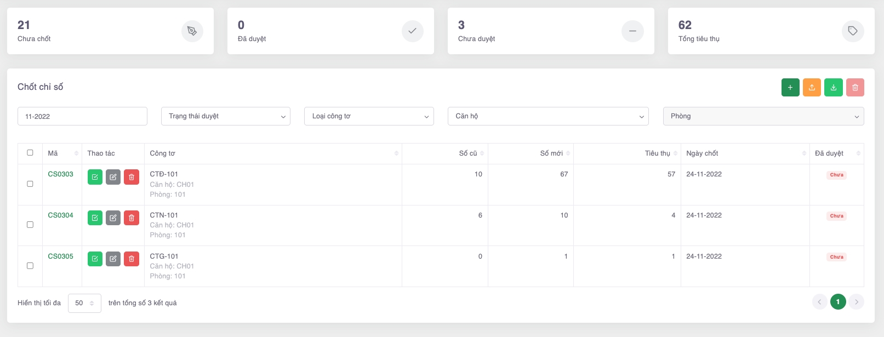Sort table by Ngày chốt column header

(745, 153)
